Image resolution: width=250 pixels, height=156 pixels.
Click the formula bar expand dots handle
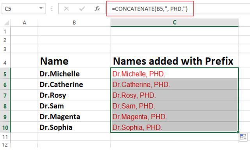(52, 9)
